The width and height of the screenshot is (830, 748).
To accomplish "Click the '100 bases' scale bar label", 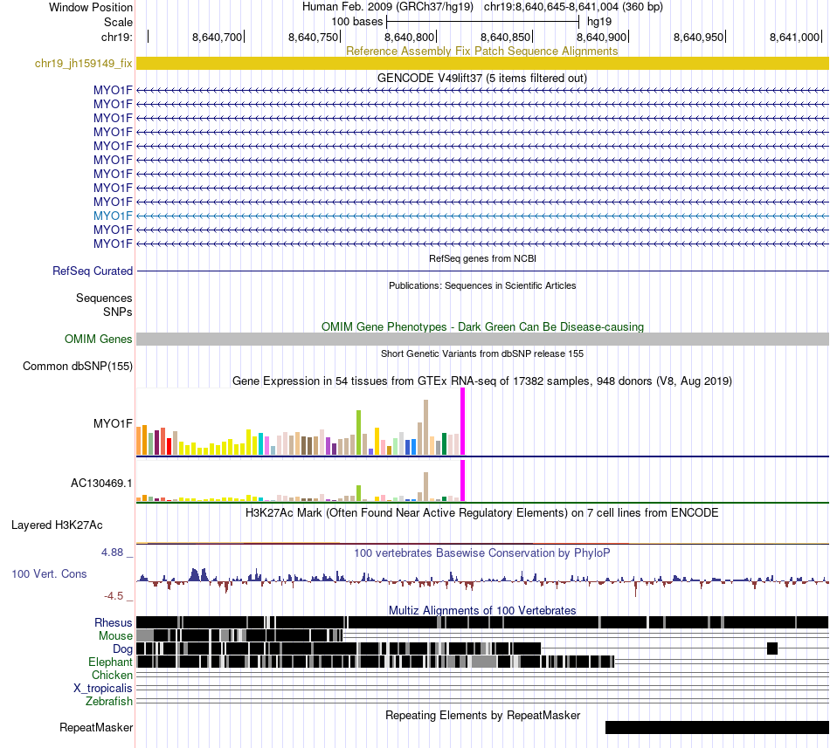I will pyautogui.click(x=356, y=22).
